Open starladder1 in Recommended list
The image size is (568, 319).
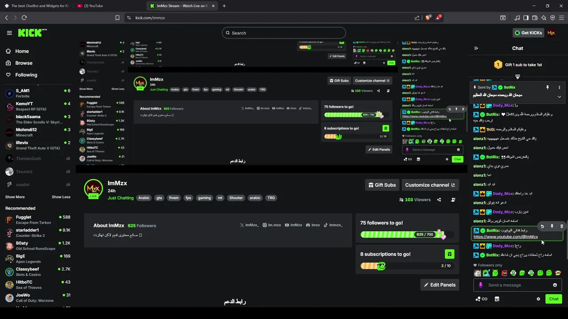coord(38,233)
